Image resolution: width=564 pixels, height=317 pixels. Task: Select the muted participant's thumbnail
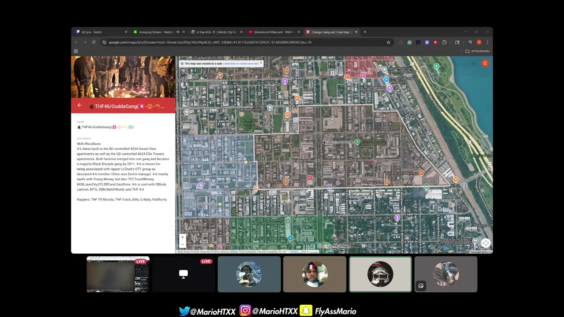[x=445, y=274]
